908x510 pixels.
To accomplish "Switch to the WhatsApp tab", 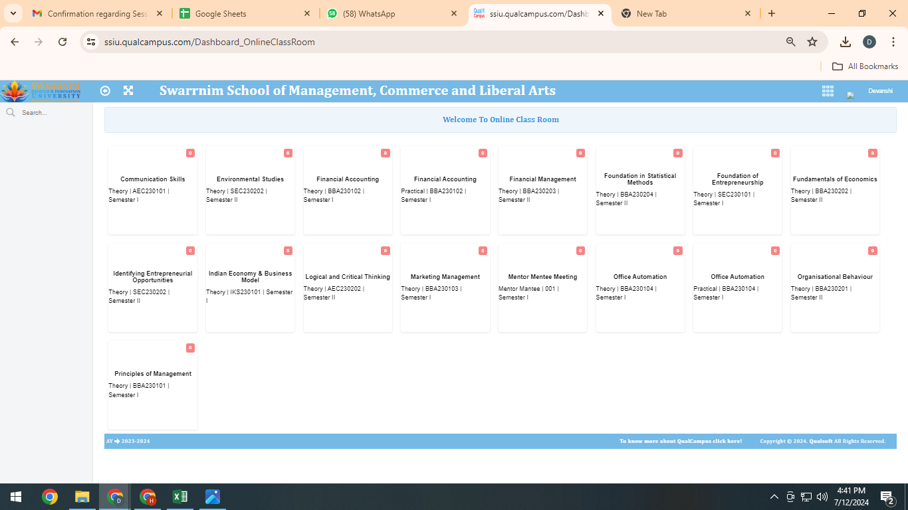I will click(392, 13).
